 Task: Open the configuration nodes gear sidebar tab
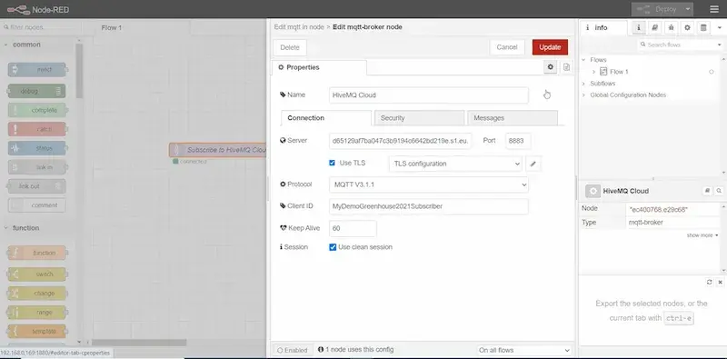point(687,27)
